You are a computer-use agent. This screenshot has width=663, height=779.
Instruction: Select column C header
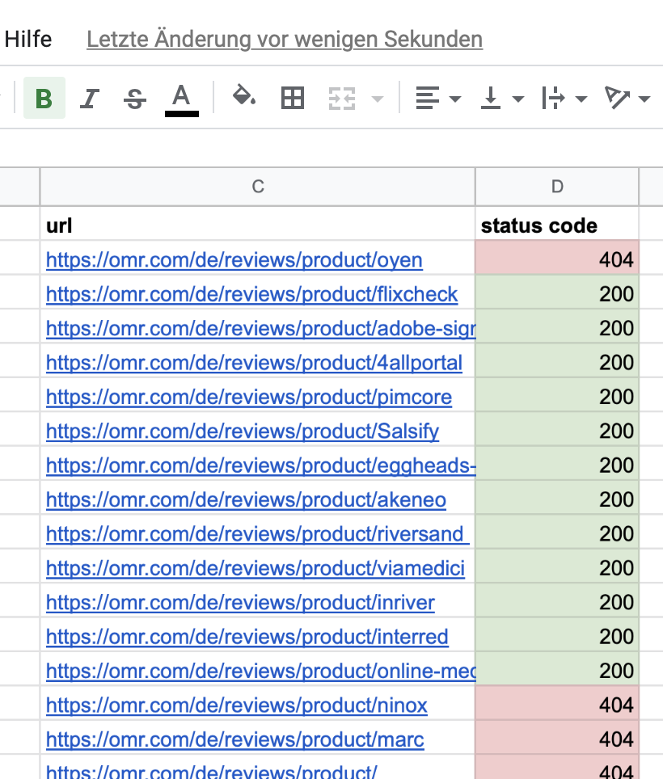257,187
